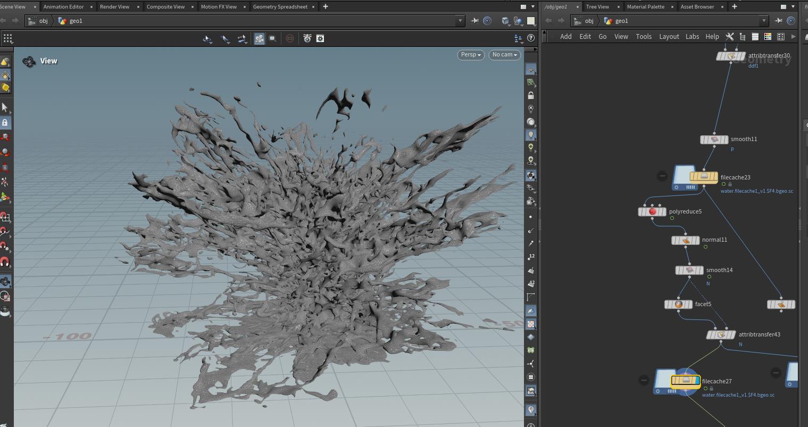Toggle the pin icon on network pane
Viewport: 808px width, 427px height.
pyautogui.click(x=778, y=21)
